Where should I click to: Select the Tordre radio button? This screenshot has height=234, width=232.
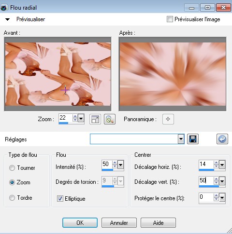pos(12,198)
